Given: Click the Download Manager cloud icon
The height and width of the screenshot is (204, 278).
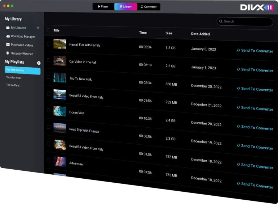Looking at the screenshot, I should point(8,36).
